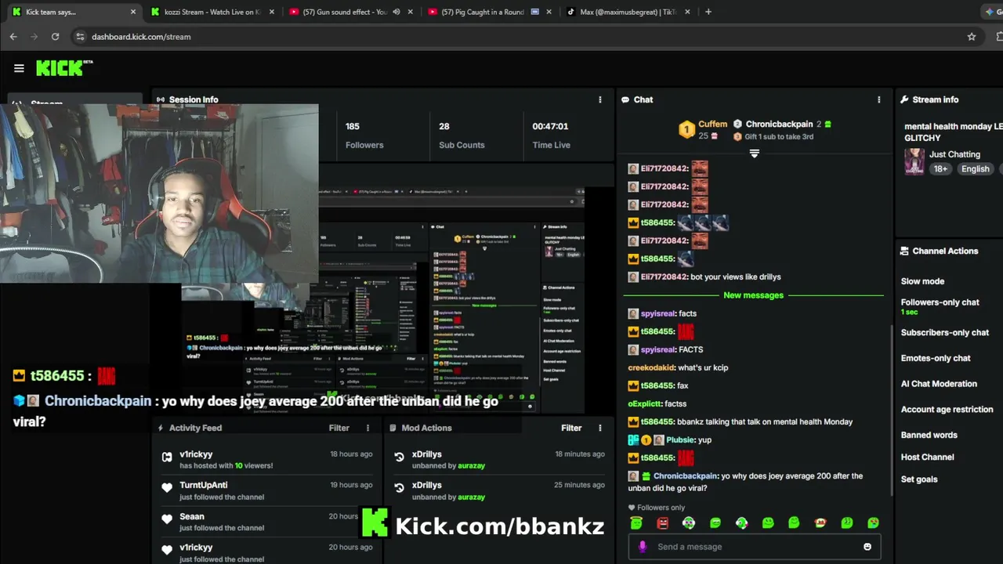This screenshot has height=564, width=1003.
Task: Focus the Send a message field
Action: [755, 547]
